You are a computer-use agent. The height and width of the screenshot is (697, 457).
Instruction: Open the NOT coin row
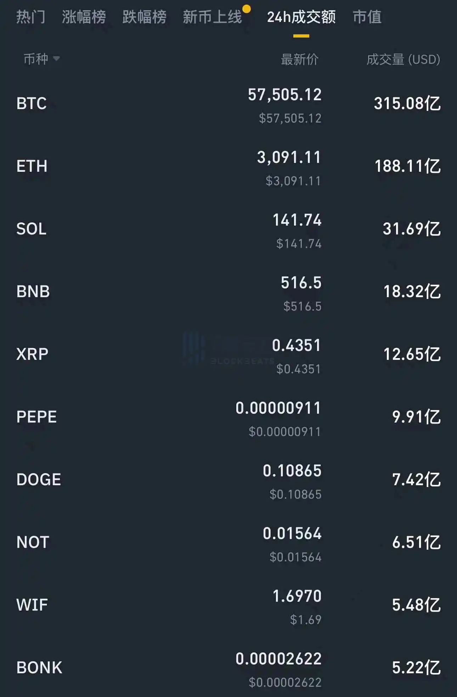(33, 542)
